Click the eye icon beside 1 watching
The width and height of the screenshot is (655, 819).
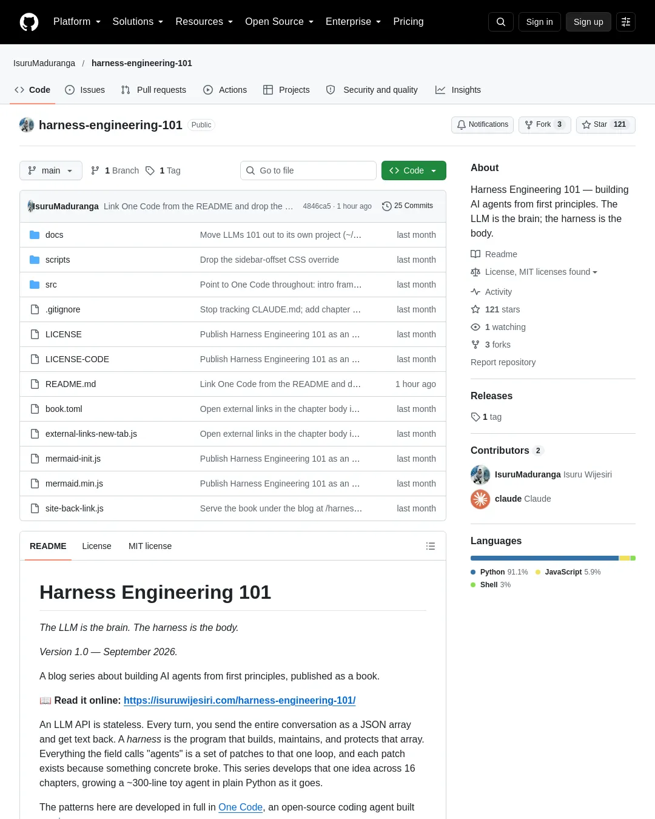tap(475, 327)
